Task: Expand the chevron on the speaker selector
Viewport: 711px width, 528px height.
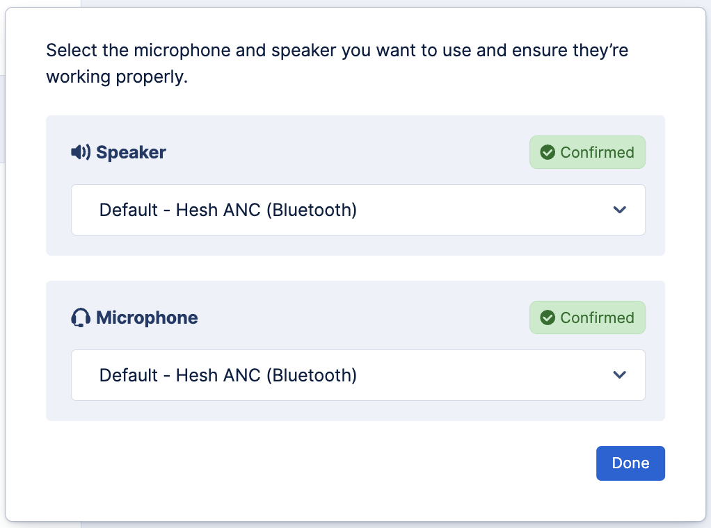Action: coord(619,210)
